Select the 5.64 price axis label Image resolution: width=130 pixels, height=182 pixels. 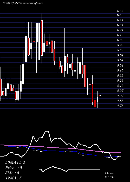[120, 60]
